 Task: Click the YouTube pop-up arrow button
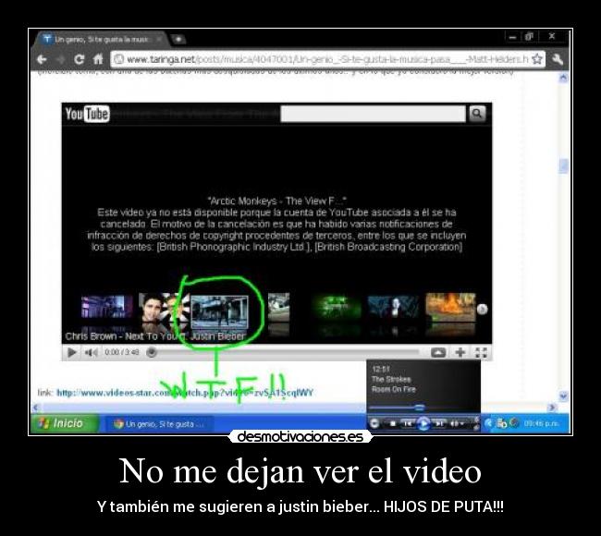coord(438,352)
